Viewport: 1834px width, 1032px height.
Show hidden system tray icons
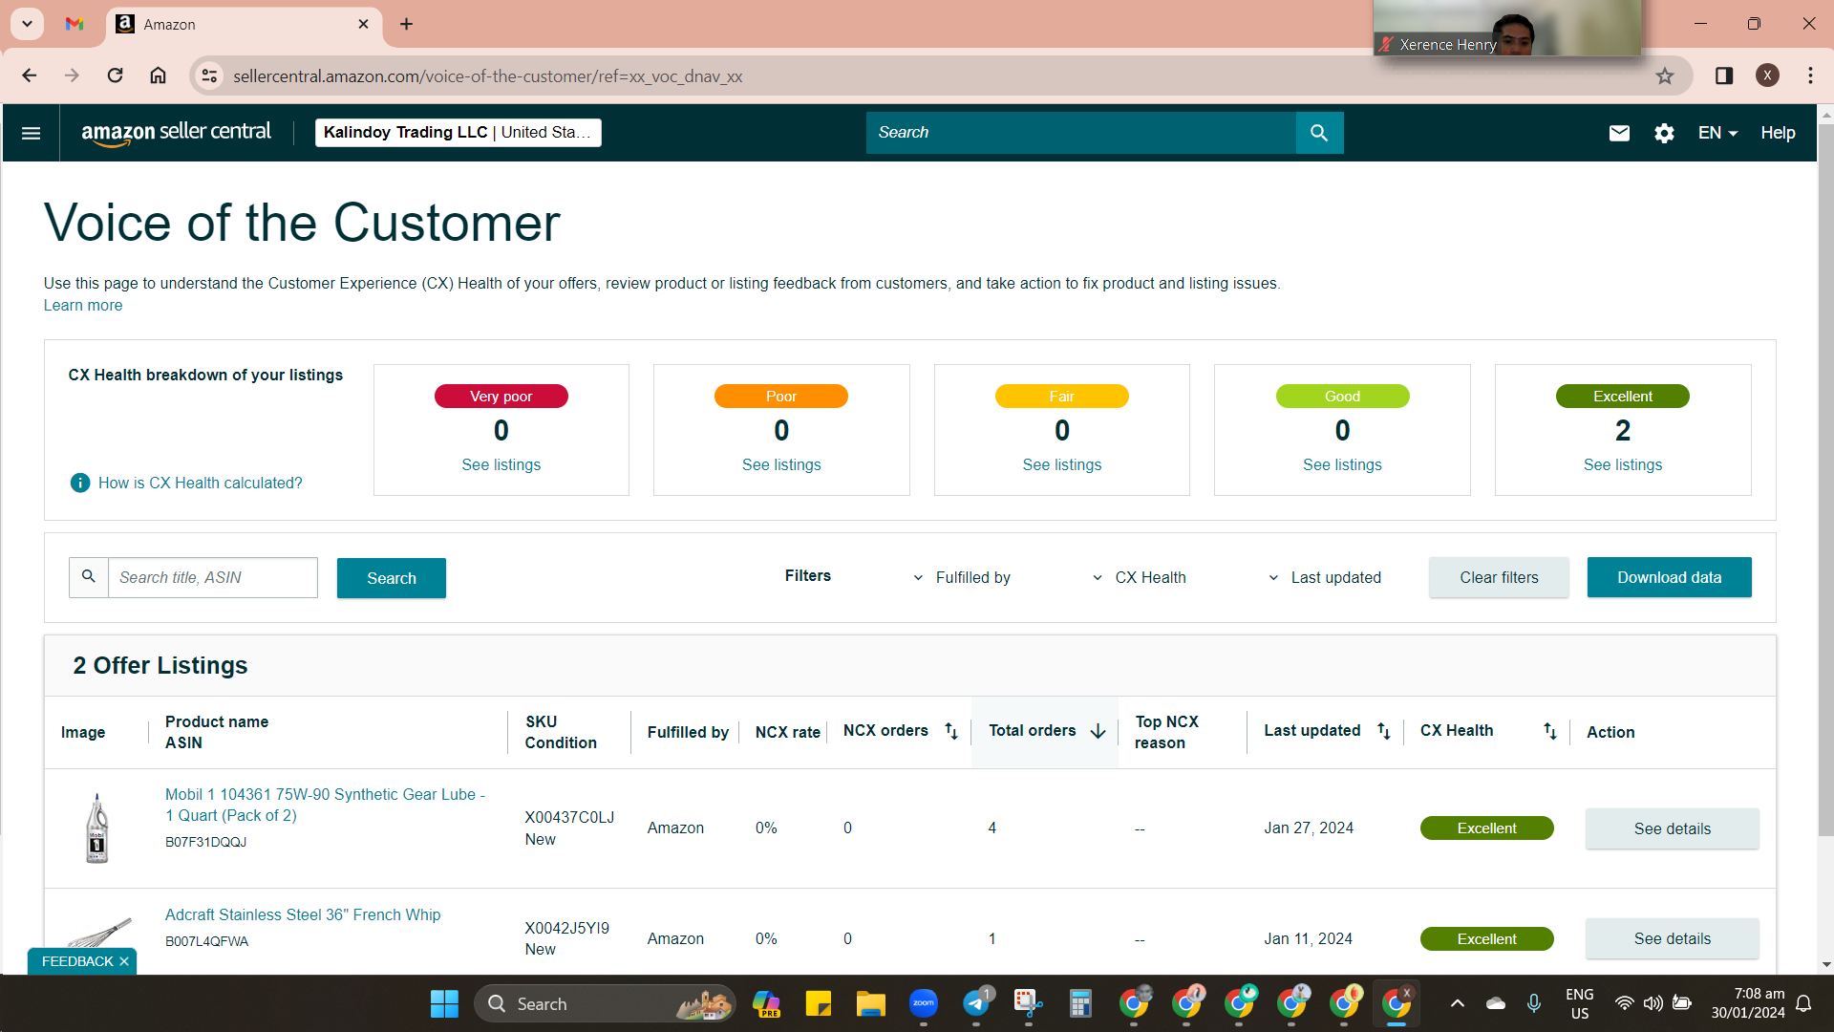tap(1457, 1004)
